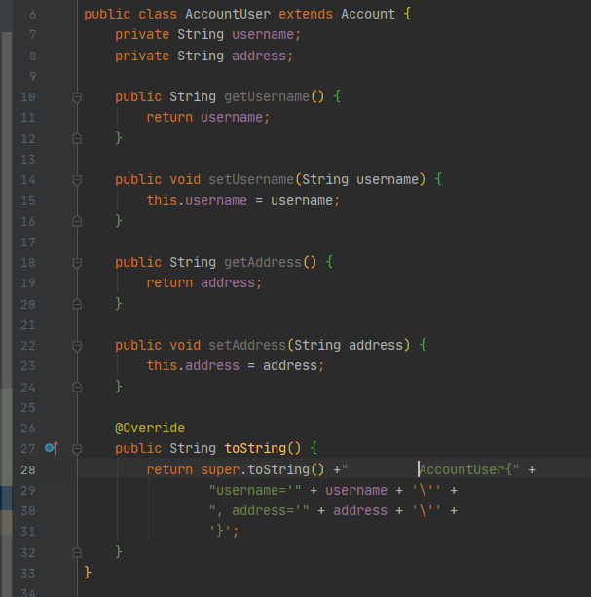Fold setAddress using its closing brace marker

coord(77,387)
